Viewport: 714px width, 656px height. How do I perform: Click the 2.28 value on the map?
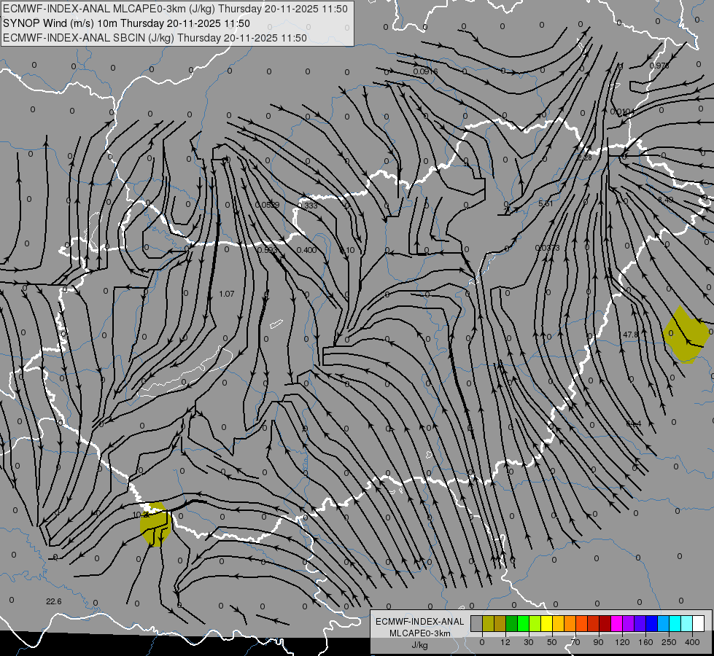click(585, 157)
